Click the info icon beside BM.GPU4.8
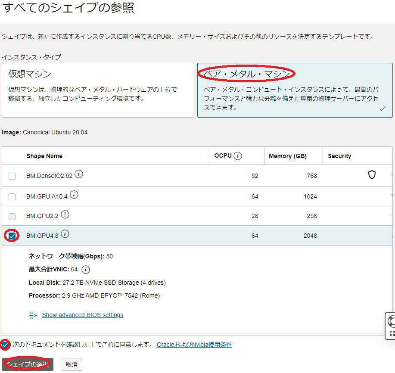 (65, 234)
